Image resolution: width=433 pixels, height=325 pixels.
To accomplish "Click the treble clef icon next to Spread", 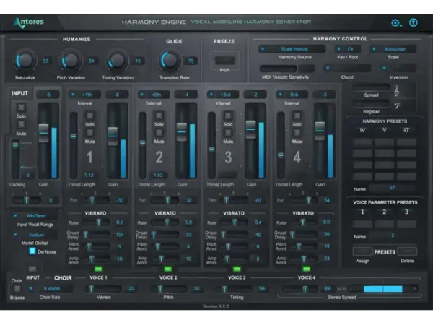I will tap(397, 91).
